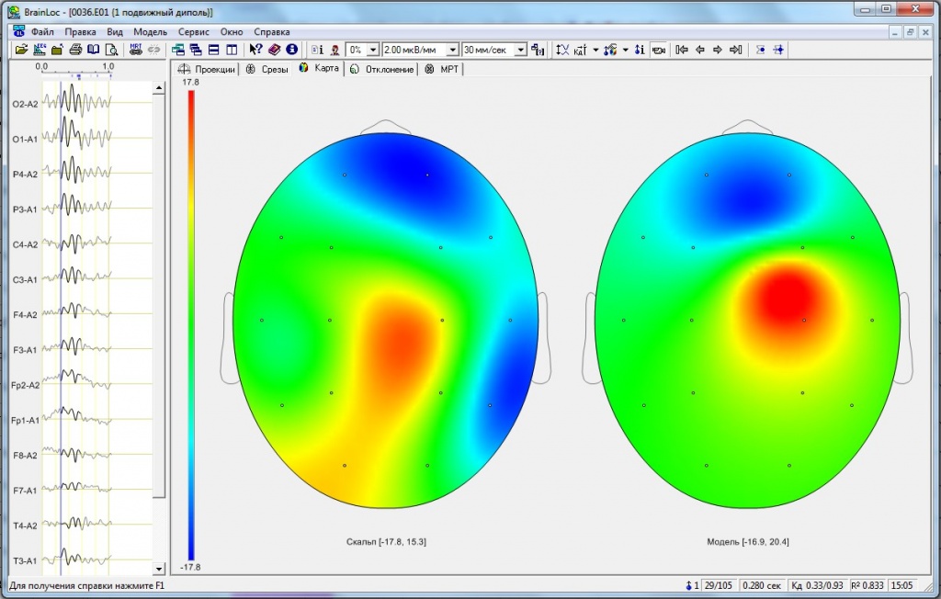Click the O2-A2 channel label
The width and height of the screenshot is (941, 599).
pos(25,104)
